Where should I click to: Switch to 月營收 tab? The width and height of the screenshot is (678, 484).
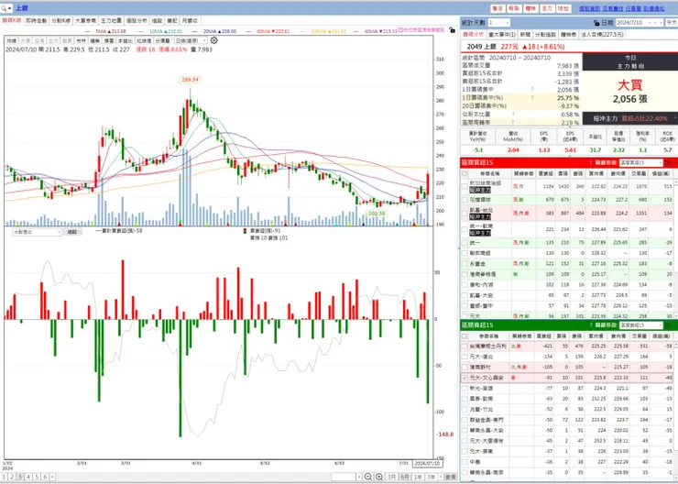pos(190,20)
